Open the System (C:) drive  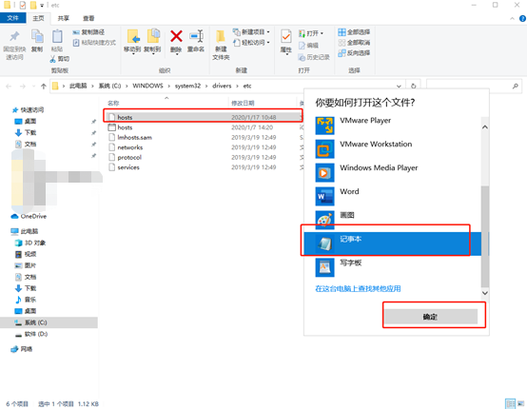point(49,322)
